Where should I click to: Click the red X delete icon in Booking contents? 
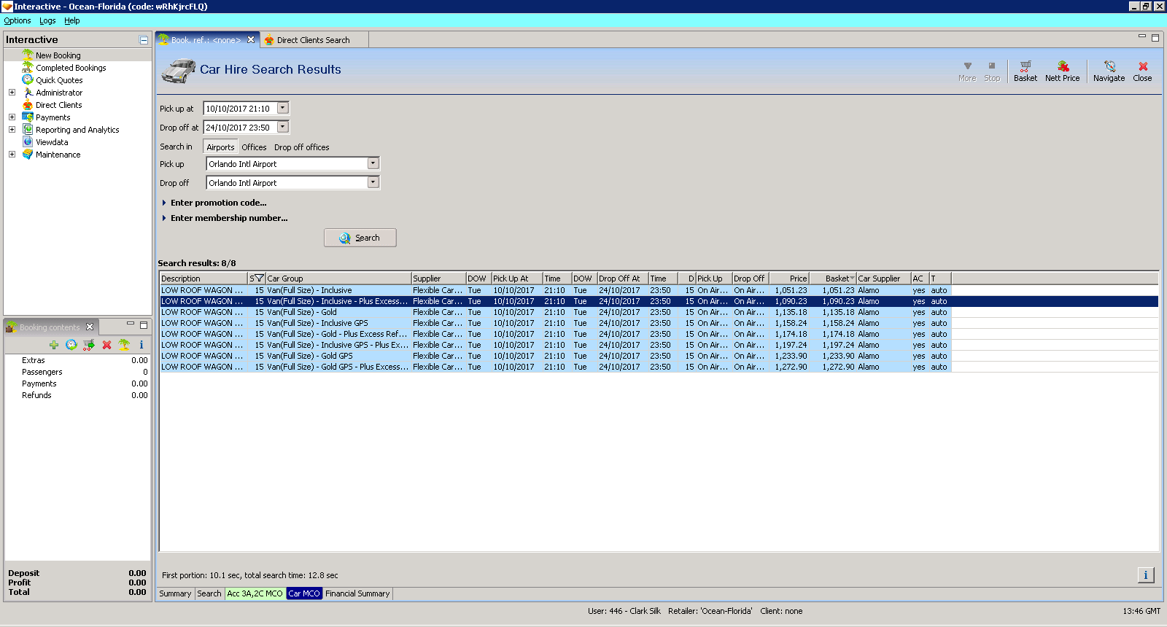[x=106, y=345]
